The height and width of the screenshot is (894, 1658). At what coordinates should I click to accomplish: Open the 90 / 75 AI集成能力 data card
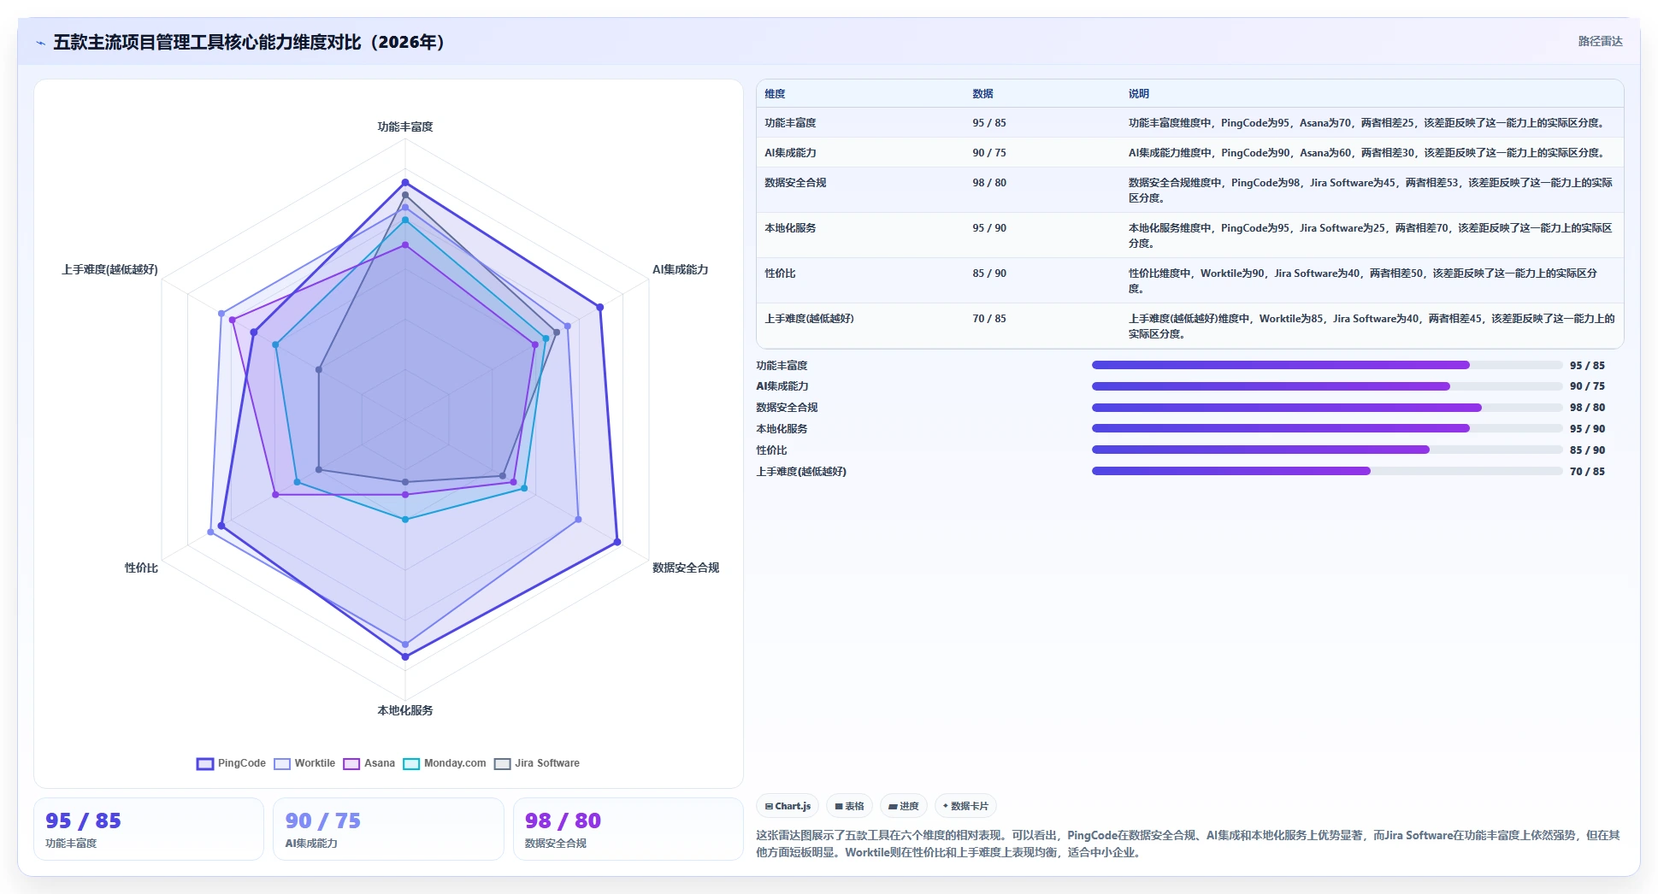coord(388,829)
